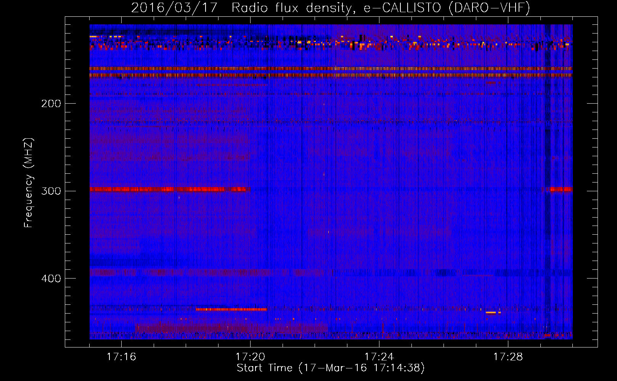Select the 'Frequency (MHZ)' y-axis label
This screenshot has height=381, width=617.
(x=29, y=183)
